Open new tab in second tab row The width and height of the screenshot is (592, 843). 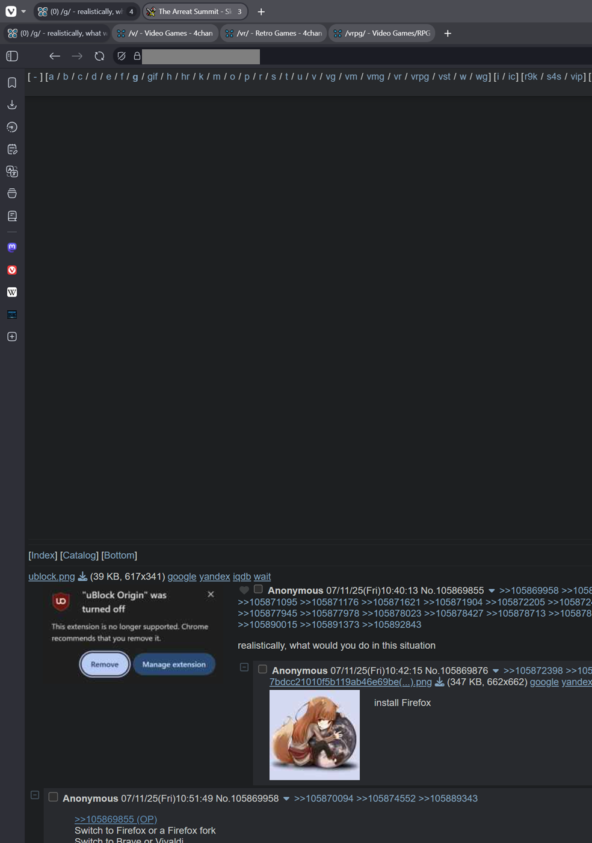click(448, 33)
